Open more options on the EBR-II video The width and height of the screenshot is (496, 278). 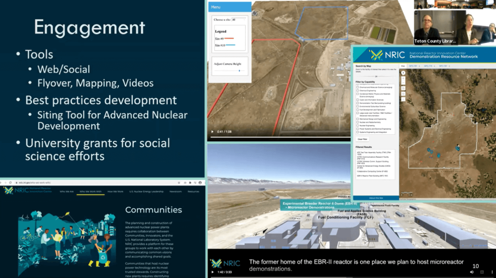click(x=492, y=272)
